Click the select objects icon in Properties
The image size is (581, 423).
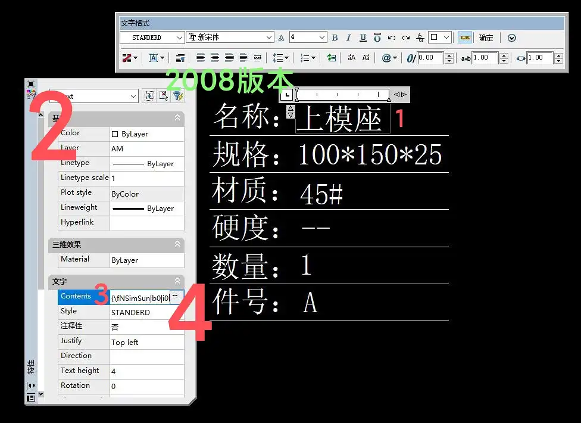(x=163, y=96)
